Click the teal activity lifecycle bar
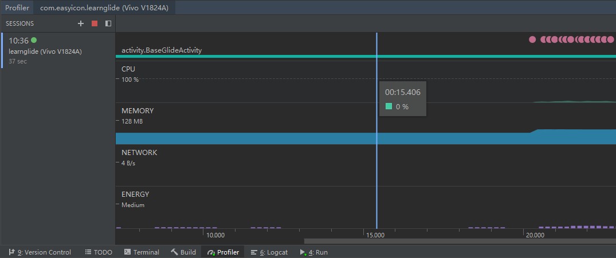The image size is (616, 258). pos(366,57)
